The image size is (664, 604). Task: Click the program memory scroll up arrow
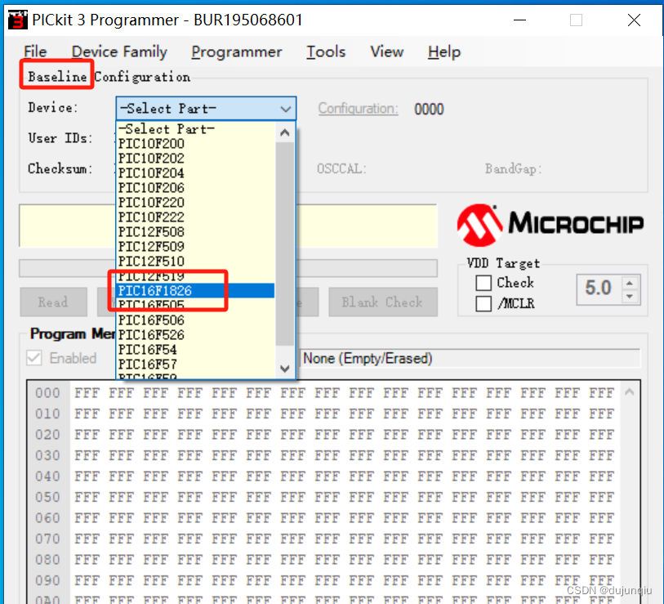click(630, 392)
